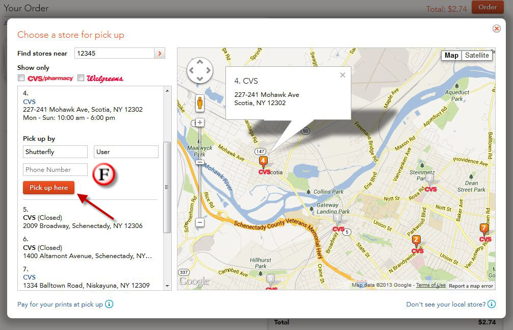Click the info icon beside Pay for prints

[109, 304]
